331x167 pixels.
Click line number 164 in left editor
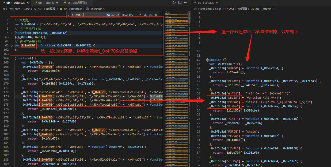click(x=6, y=58)
